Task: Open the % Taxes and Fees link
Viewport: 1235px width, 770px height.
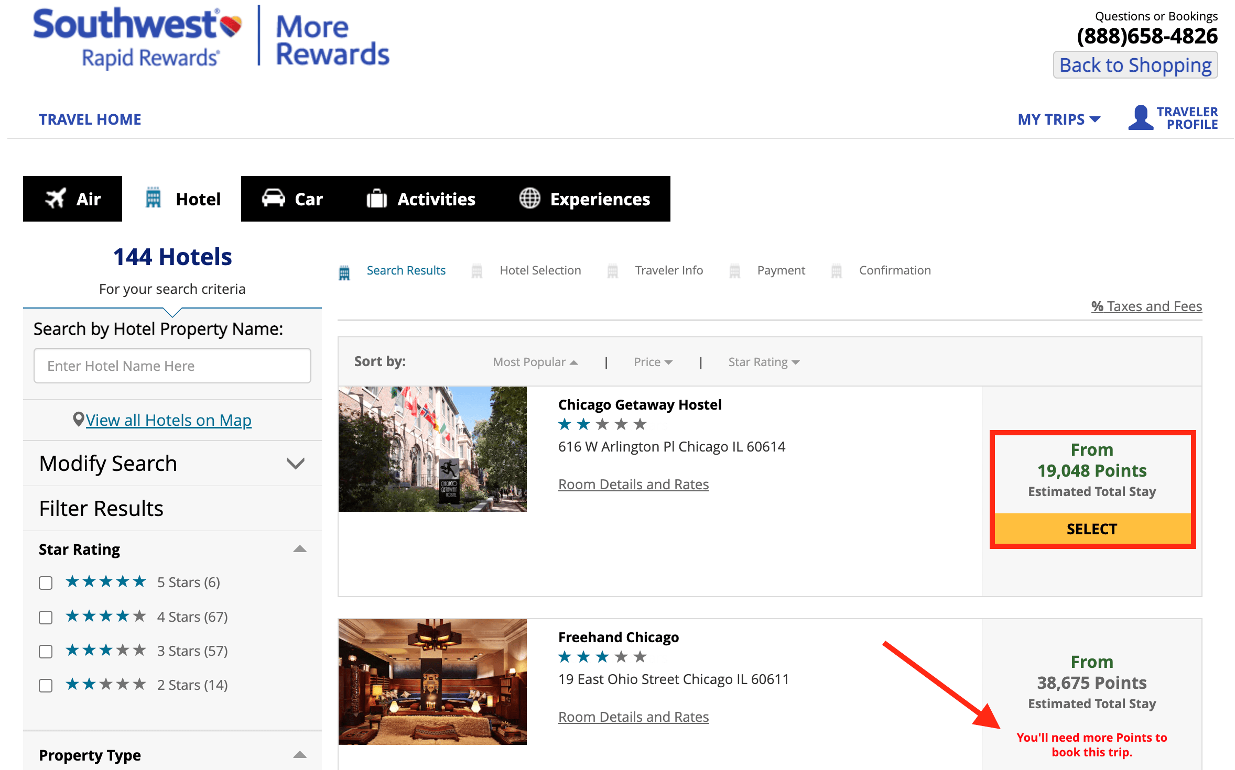Action: [1146, 306]
